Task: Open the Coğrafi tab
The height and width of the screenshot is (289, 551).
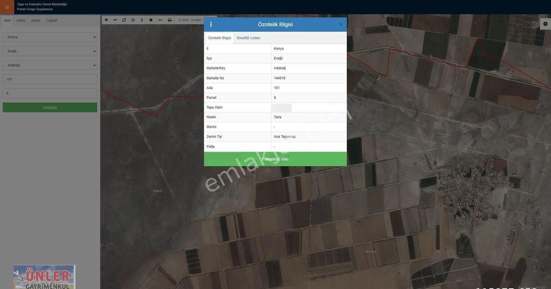Action: coord(52,21)
